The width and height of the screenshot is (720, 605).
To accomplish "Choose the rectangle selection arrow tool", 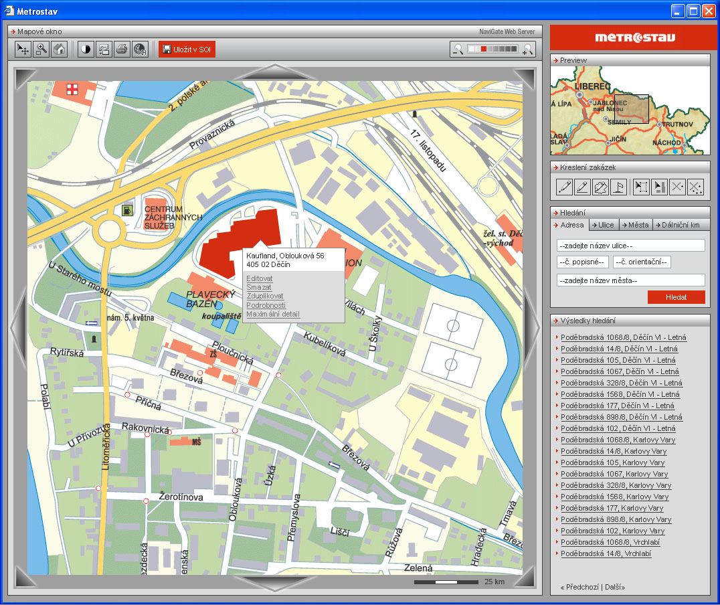I will pos(641,187).
